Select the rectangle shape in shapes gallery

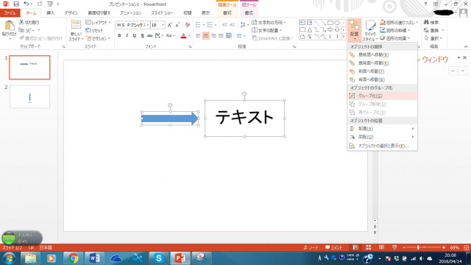click(330, 23)
